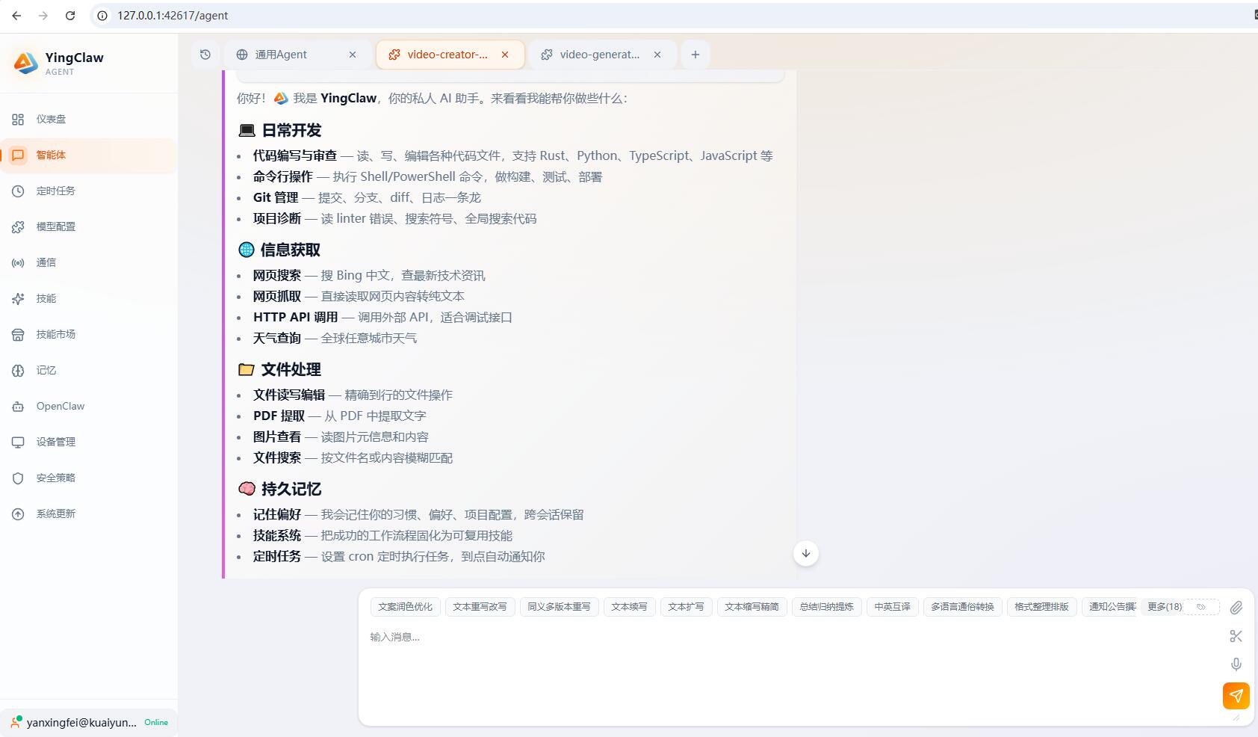The width and height of the screenshot is (1258, 737).
Task: Add a new agent tab
Action: (x=695, y=55)
